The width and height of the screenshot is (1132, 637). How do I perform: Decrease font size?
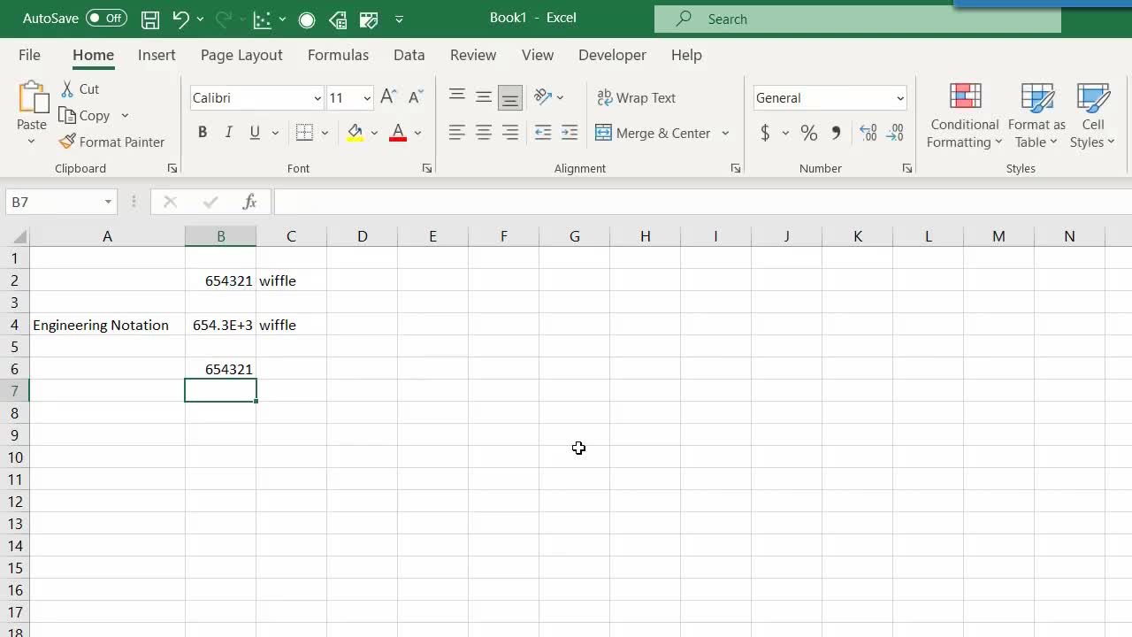416,97
